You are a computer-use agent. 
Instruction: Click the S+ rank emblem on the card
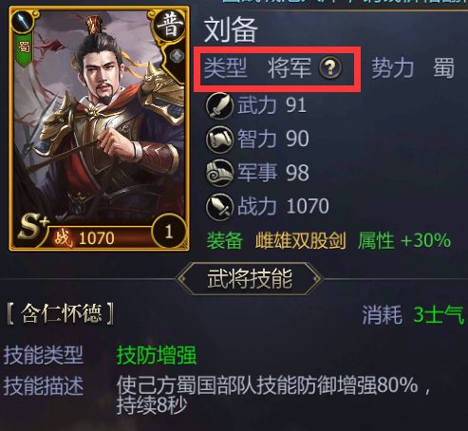click(32, 227)
